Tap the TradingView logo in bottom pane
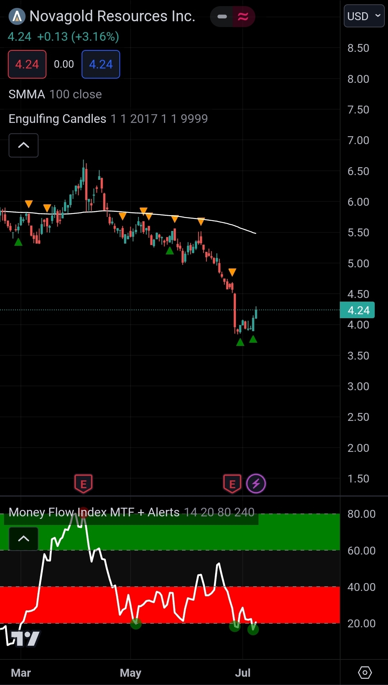Screen dimensions: 388x685 coord(25,639)
